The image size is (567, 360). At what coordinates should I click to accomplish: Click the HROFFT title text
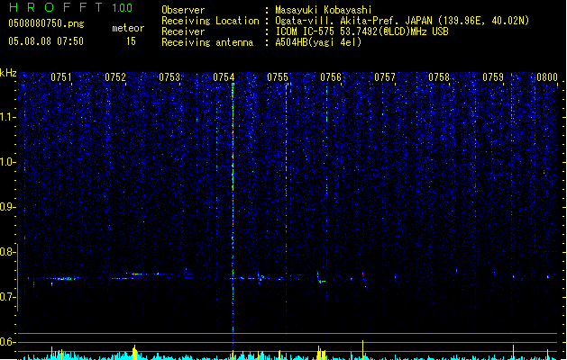[56, 7]
